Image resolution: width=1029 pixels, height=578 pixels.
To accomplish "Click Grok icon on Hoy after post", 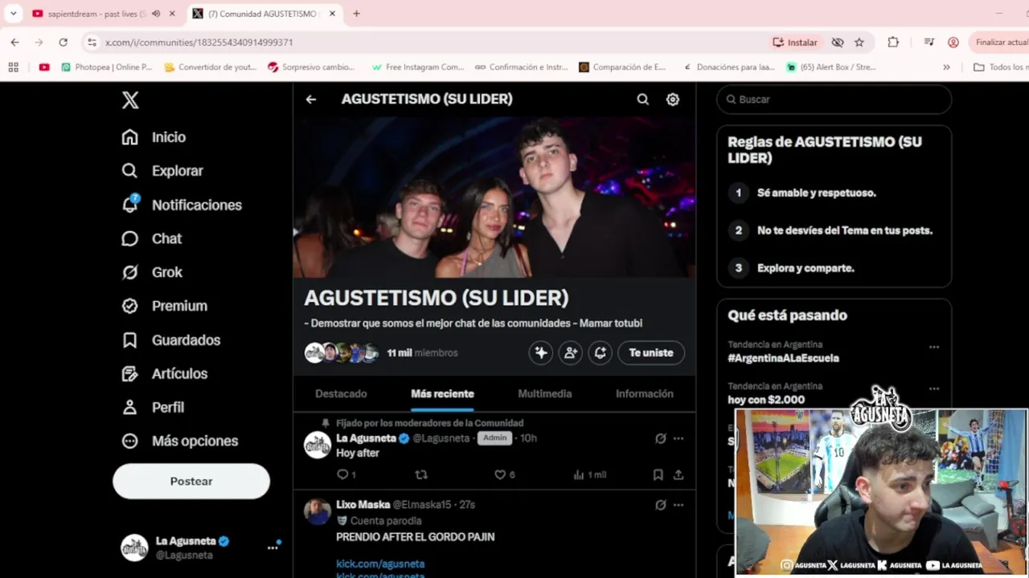I will click(661, 438).
